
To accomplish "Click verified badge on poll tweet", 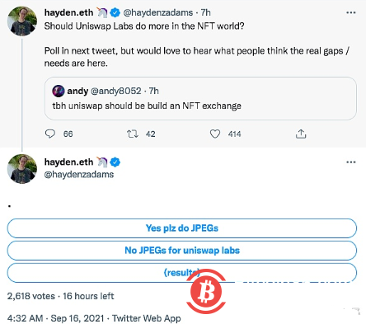I will coord(115,162).
